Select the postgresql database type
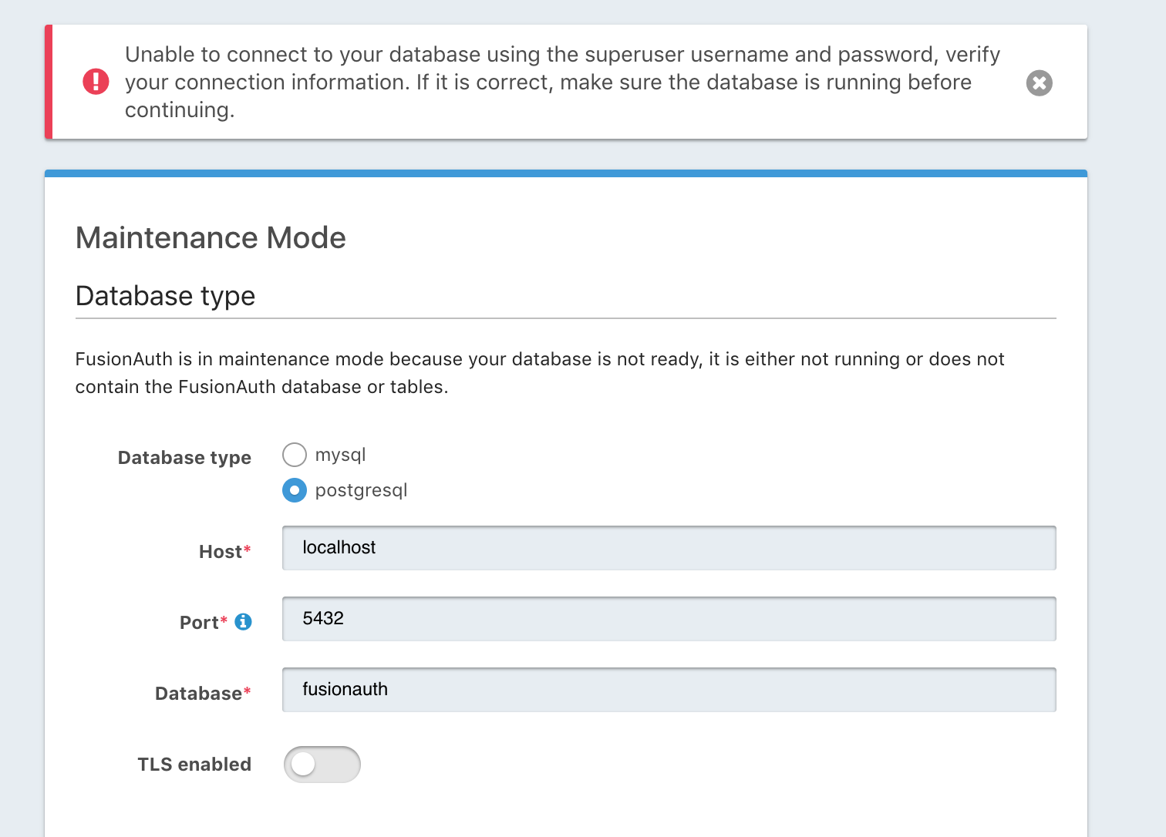This screenshot has width=1166, height=837. click(295, 490)
